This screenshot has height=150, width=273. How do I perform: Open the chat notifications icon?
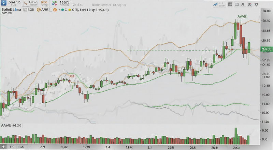pyautogui.click(x=250, y=4)
